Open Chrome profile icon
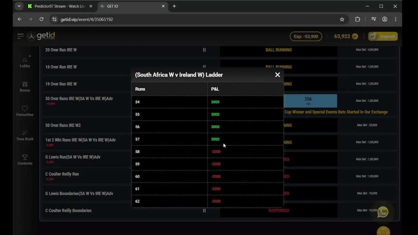This screenshot has height=235, width=418. tap(385, 19)
